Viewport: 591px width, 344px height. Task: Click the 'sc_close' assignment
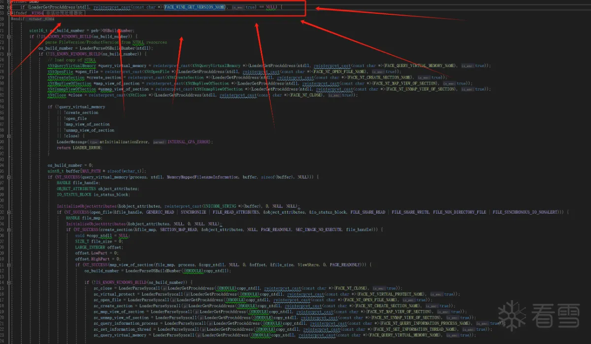(102, 288)
